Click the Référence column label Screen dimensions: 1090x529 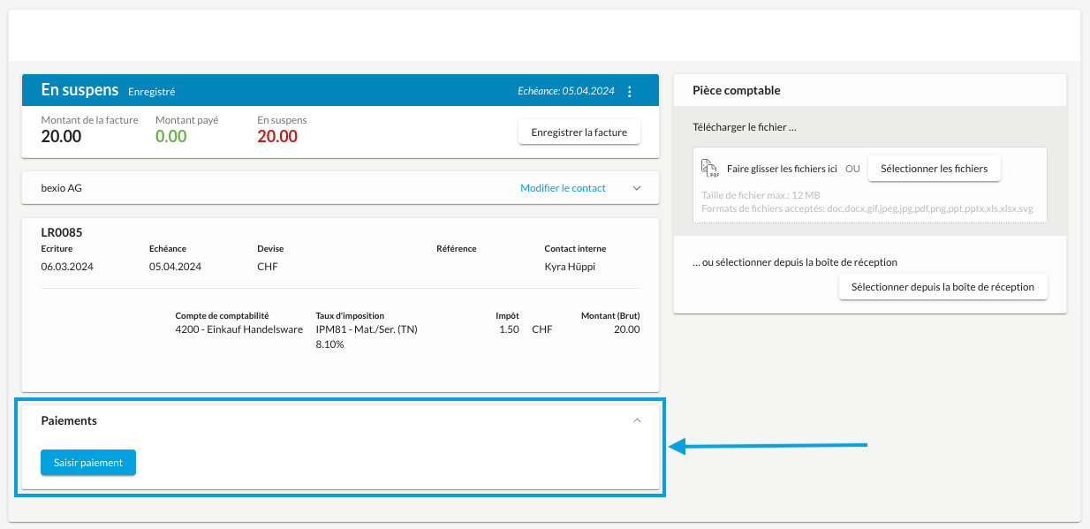tap(456, 249)
